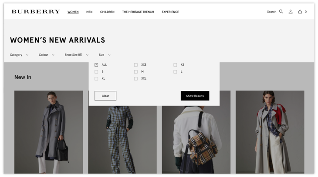Expand the Shoe Size (IT) filter

[x=77, y=55]
